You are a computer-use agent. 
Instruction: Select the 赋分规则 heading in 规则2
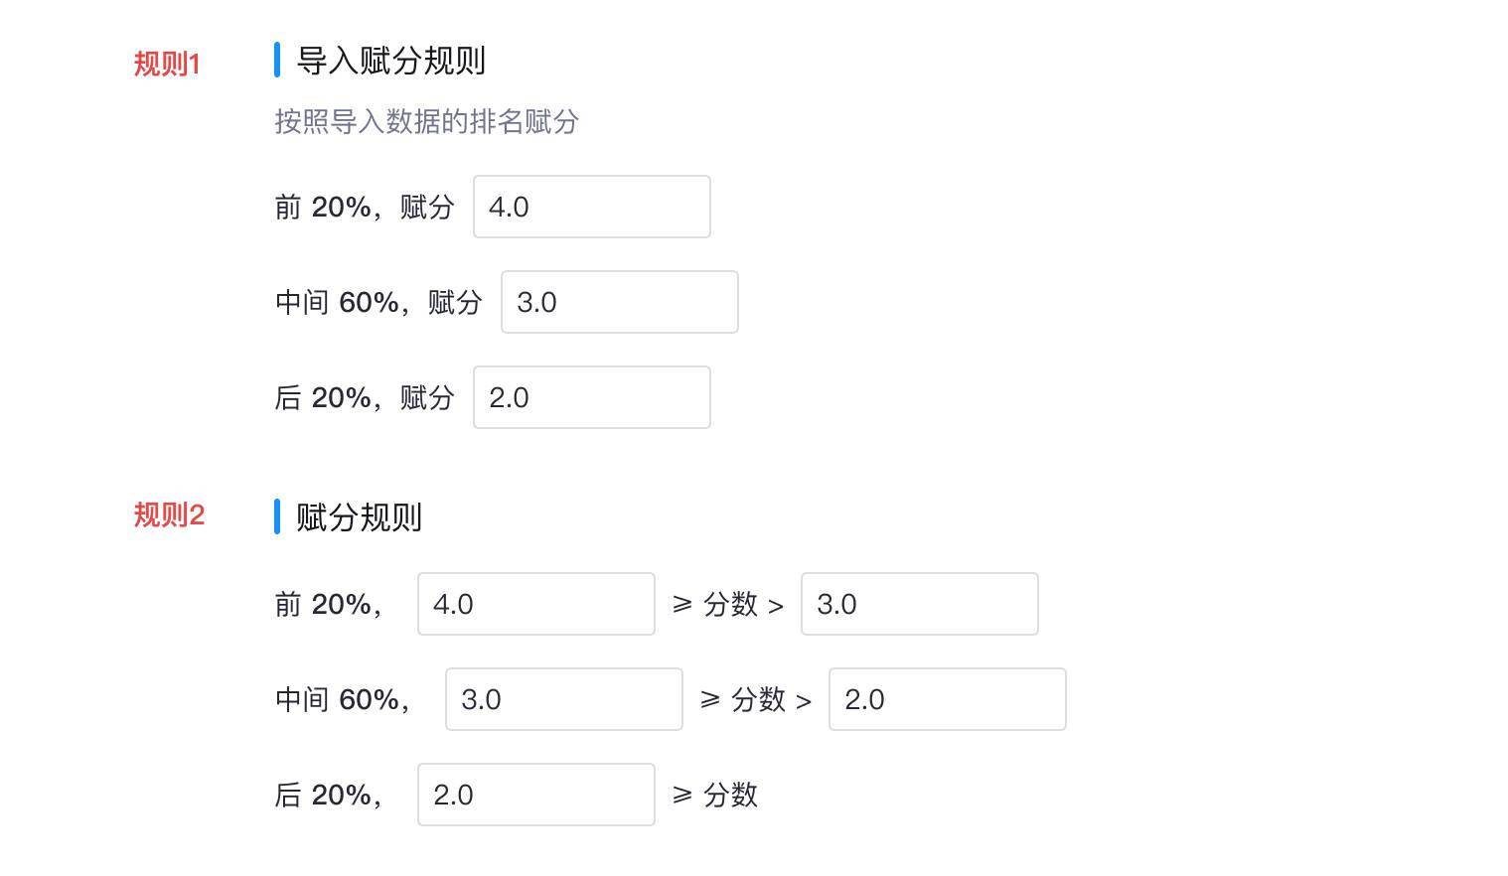tap(359, 517)
